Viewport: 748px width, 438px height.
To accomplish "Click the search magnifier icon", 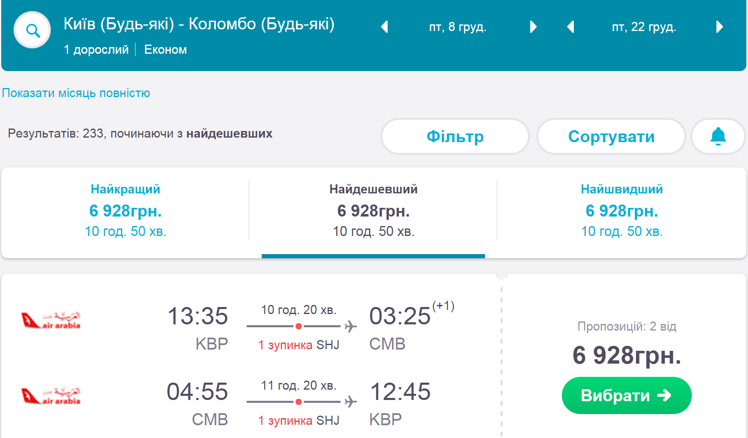I will coord(32,30).
